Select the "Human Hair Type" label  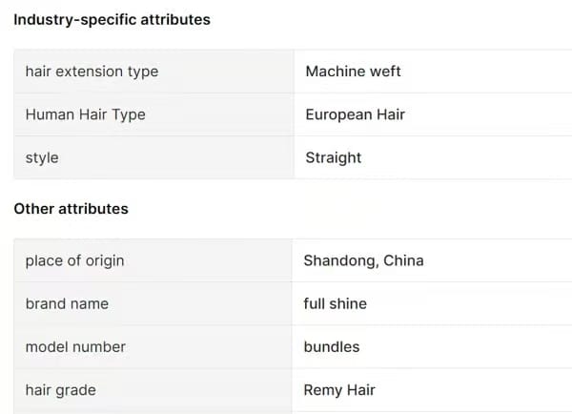(x=85, y=114)
